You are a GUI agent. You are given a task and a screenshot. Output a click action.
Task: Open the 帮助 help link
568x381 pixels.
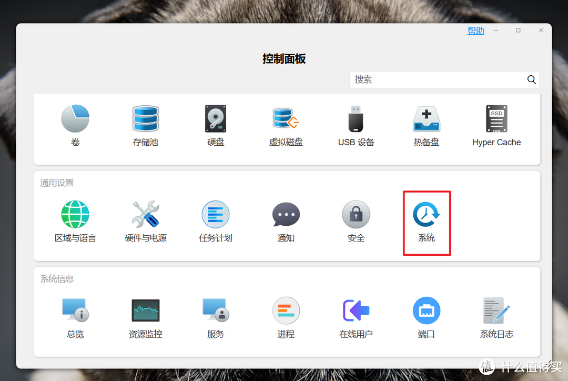click(x=475, y=31)
